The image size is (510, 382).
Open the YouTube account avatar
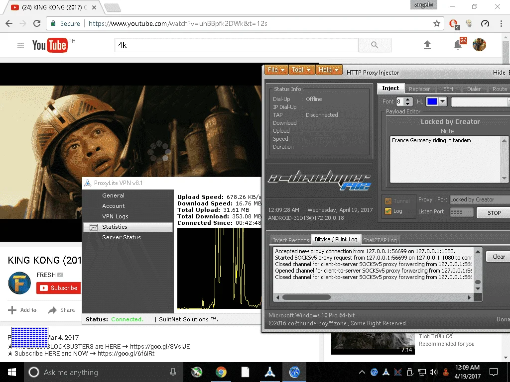coord(479,45)
